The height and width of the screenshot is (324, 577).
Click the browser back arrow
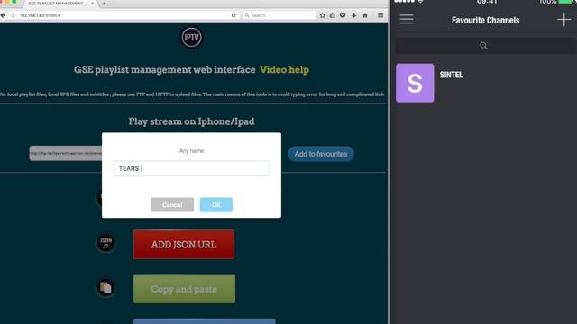click(x=3, y=15)
